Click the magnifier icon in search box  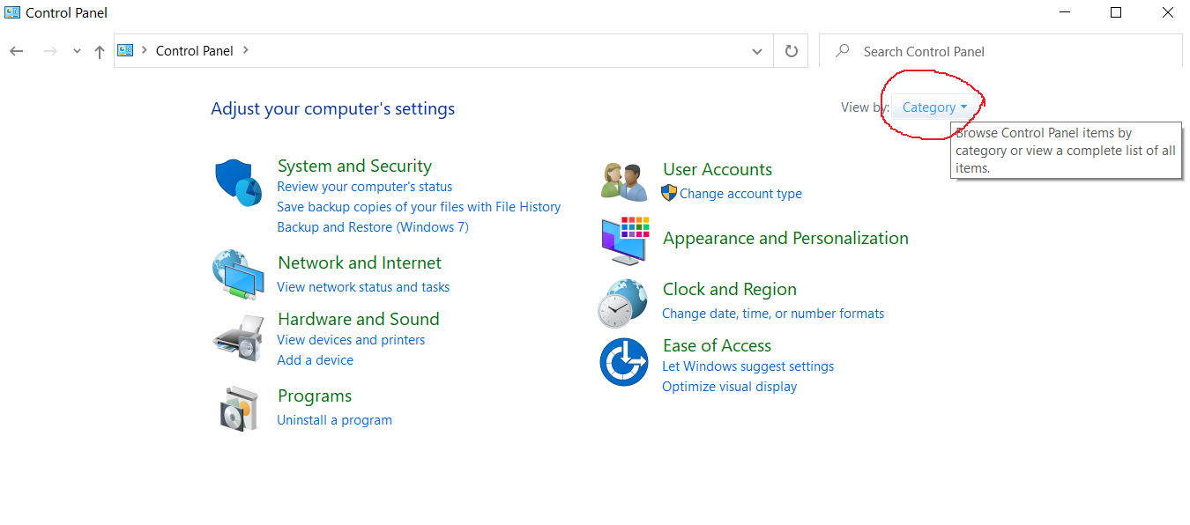843,51
